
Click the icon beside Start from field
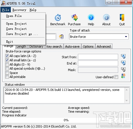click(123, 56)
